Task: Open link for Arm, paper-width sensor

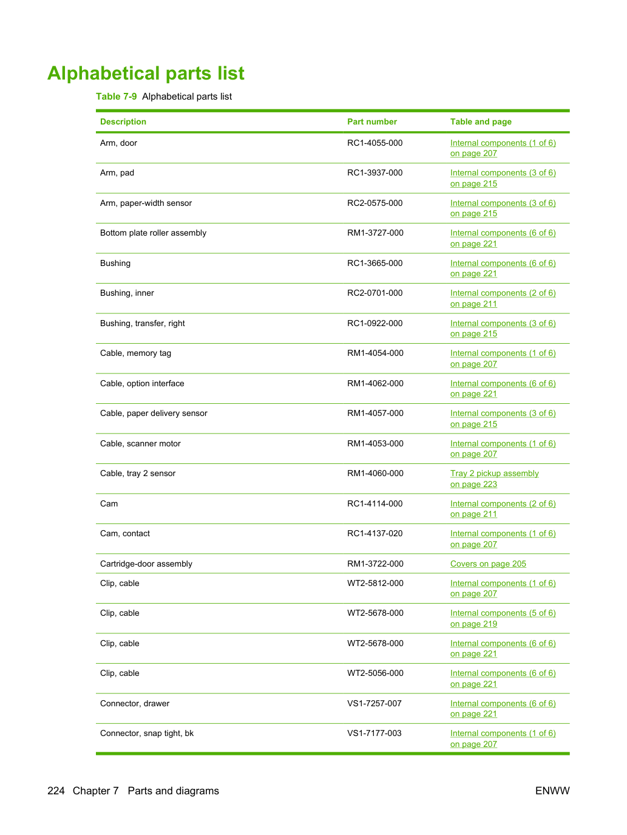Action: click(x=503, y=208)
